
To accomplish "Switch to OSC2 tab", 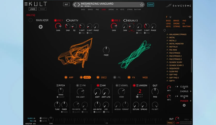I will (104, 77).
